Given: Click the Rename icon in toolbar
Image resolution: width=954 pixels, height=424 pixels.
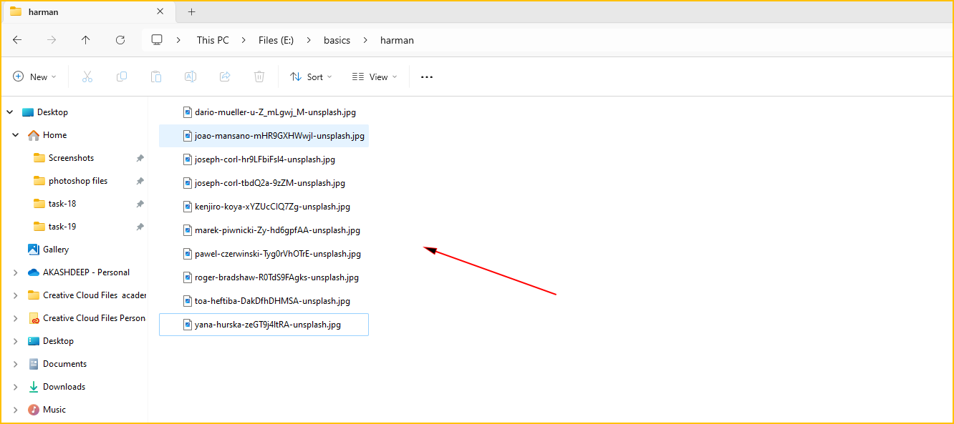Looking at the screenshot, I should click(191, 77).
